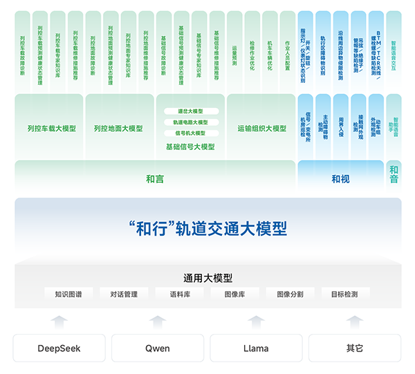This screenshot has height=374, width=415.
Task: Click the 运输组织大模型 block
Action: click(261, 129)
